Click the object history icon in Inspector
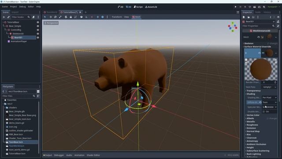The image size is (282, 159). point(278,17)
